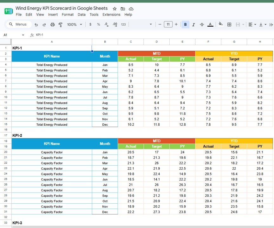Select column A header
274x228 pixels.
click(x=52, y=42)
